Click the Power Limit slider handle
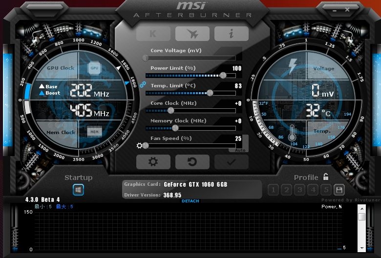This screenshot has width=381, height=258. [x=223, y=76]
